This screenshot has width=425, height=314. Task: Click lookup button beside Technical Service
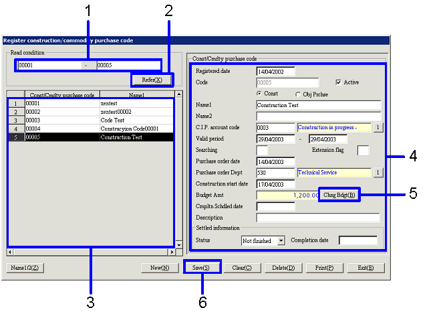pyautogui.click(x=377, y=173)
